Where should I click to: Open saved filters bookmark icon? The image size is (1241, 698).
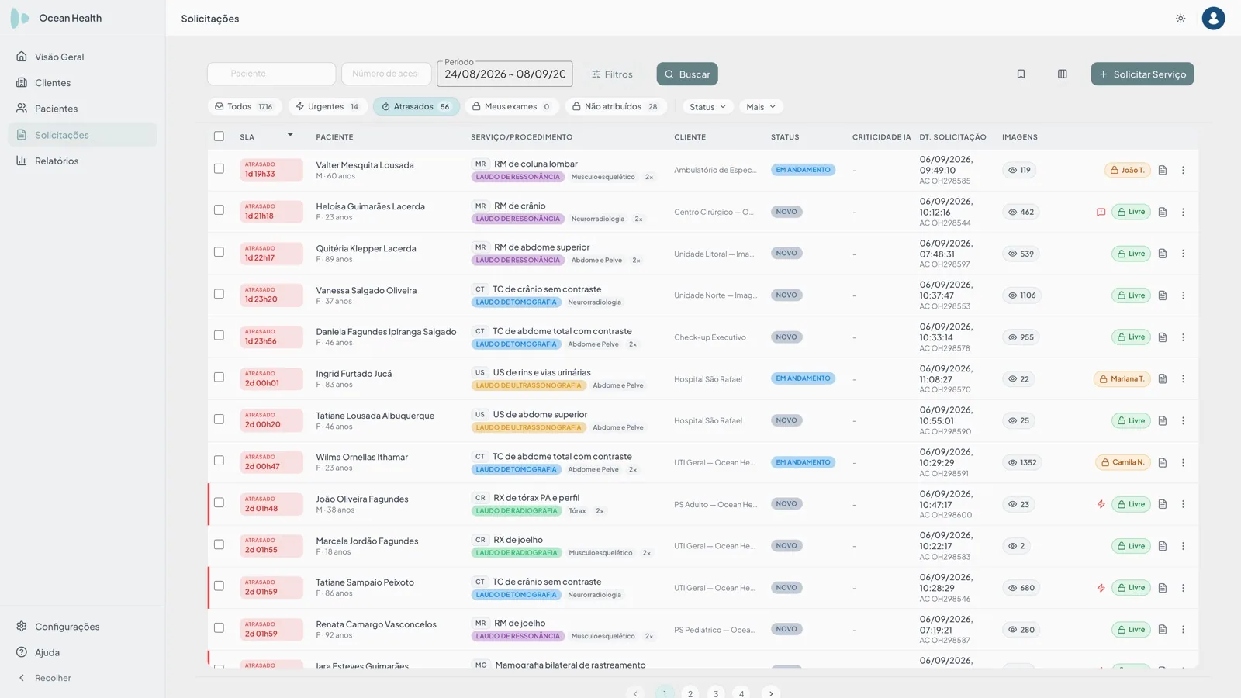1021,74
